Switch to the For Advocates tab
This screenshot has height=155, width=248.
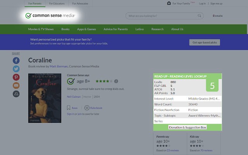(80, 3)
